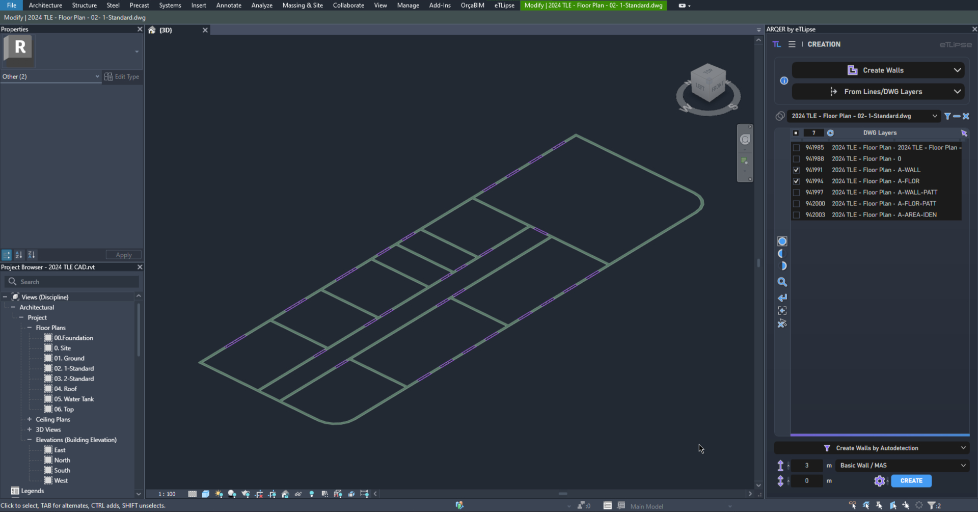Click the base offset input field showing 0

(807, 481)
